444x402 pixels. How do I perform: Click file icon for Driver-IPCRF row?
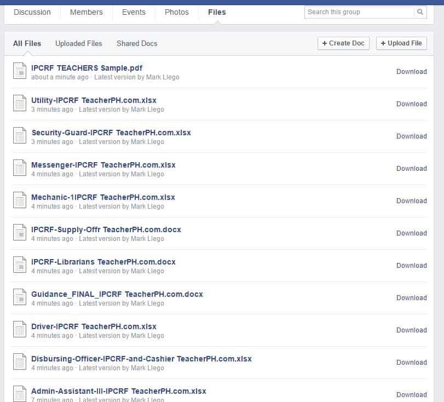20,329
